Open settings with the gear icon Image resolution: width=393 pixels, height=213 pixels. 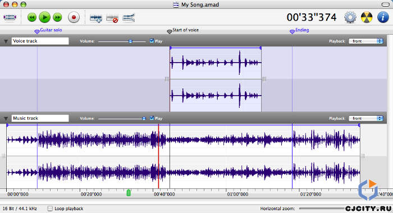pos(350,17)
